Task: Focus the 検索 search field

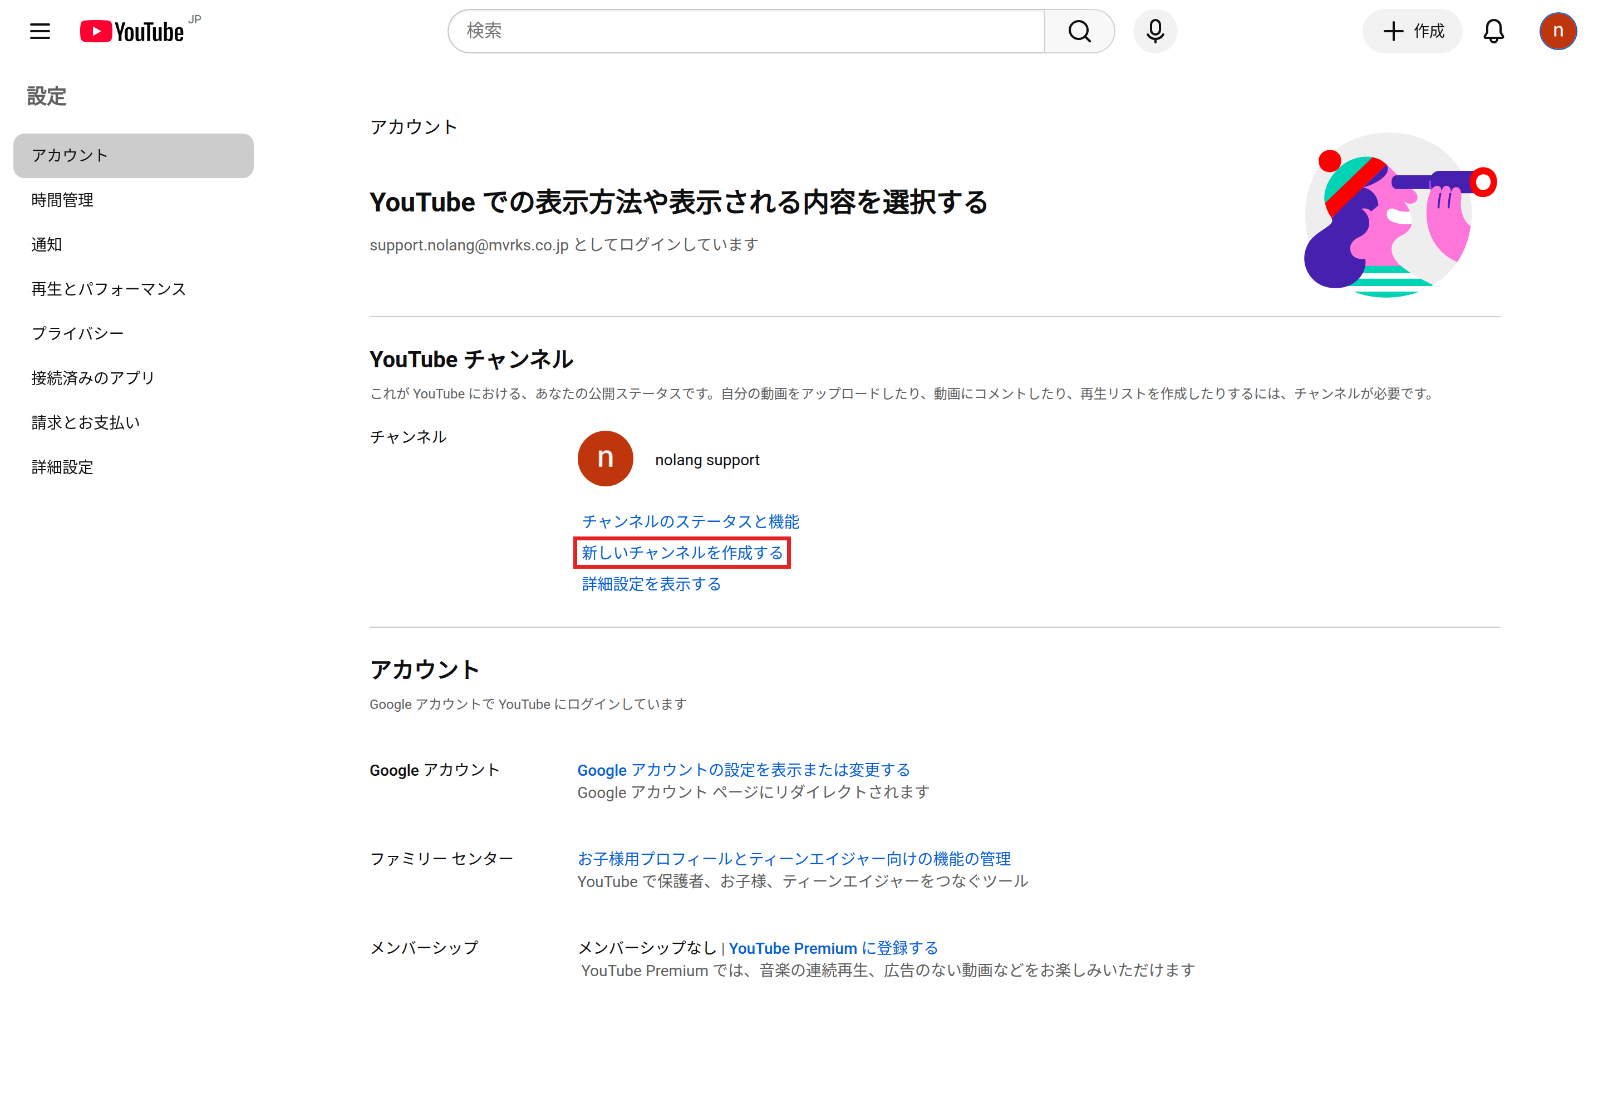Action: (746, 31)
